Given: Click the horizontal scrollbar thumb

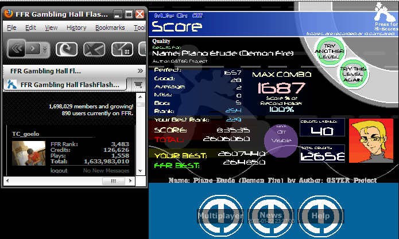Looking at the screenshot, I should point(114,181).
